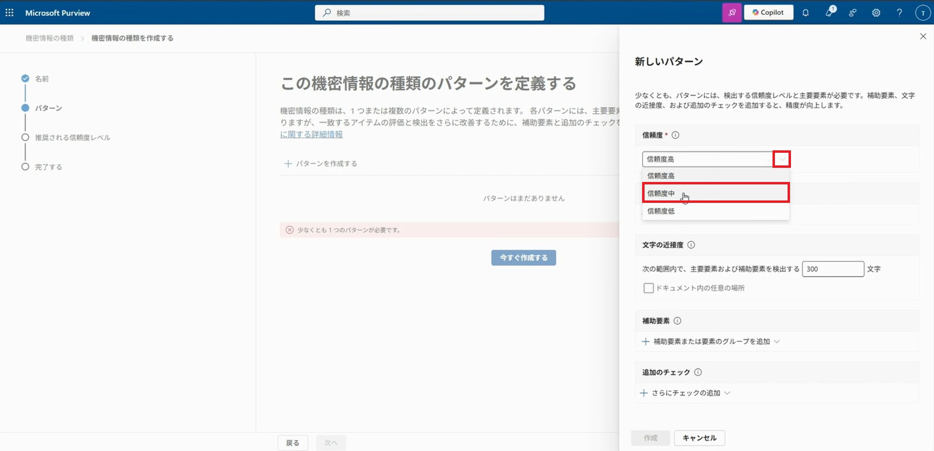Click info icon next to 信頼度
The image size is (934, 451).
pos(675,135)
